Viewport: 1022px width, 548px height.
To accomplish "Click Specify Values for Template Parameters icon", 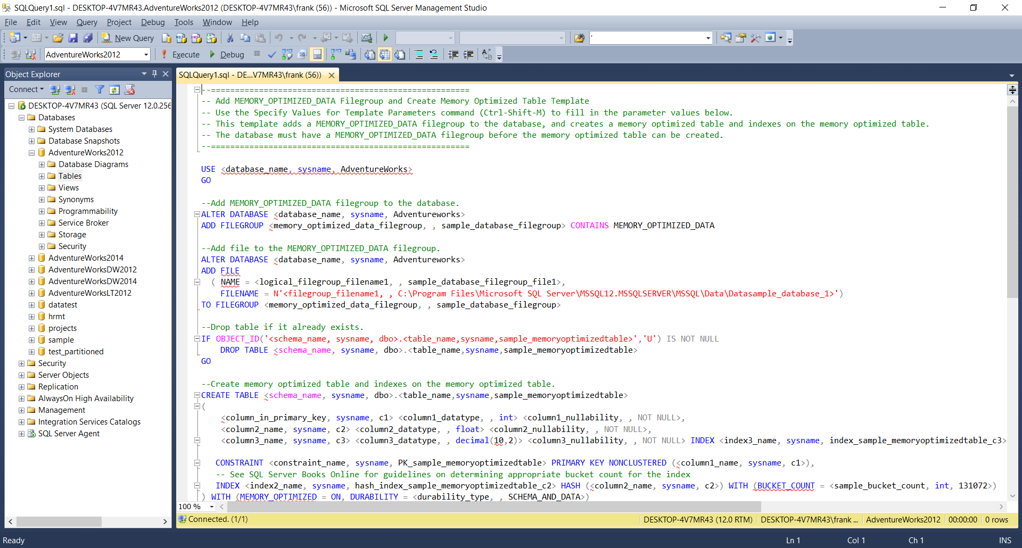I will point(487,54).
